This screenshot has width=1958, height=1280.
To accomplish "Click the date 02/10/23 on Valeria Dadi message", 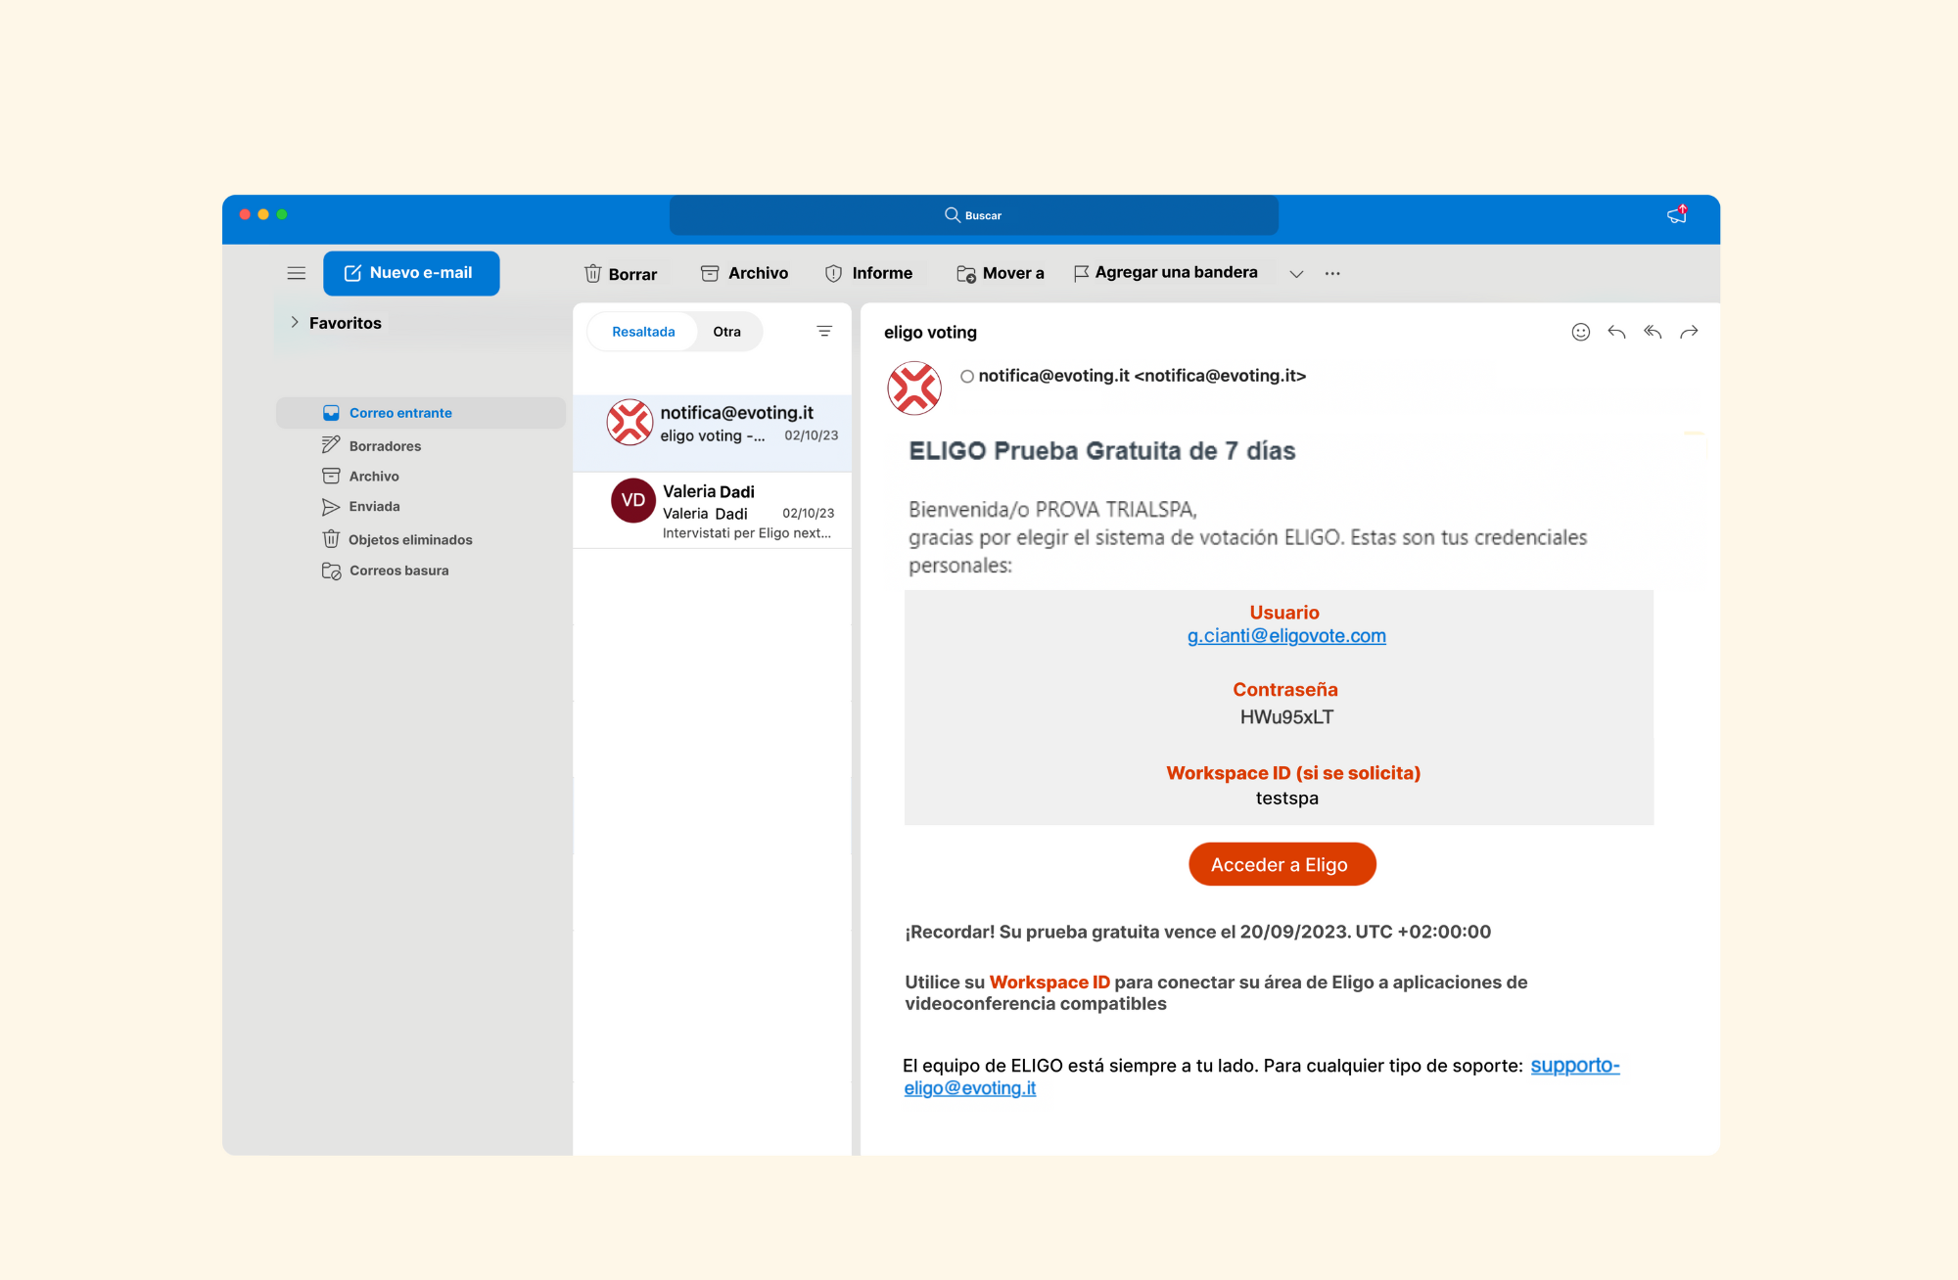I will (808, 513).
